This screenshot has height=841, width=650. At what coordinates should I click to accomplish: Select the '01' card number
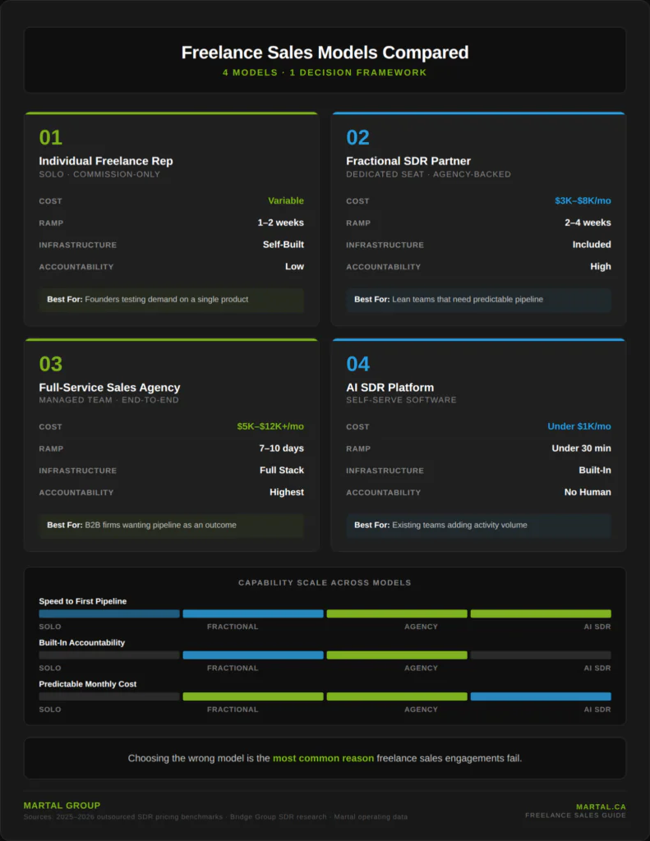(50, 138)
